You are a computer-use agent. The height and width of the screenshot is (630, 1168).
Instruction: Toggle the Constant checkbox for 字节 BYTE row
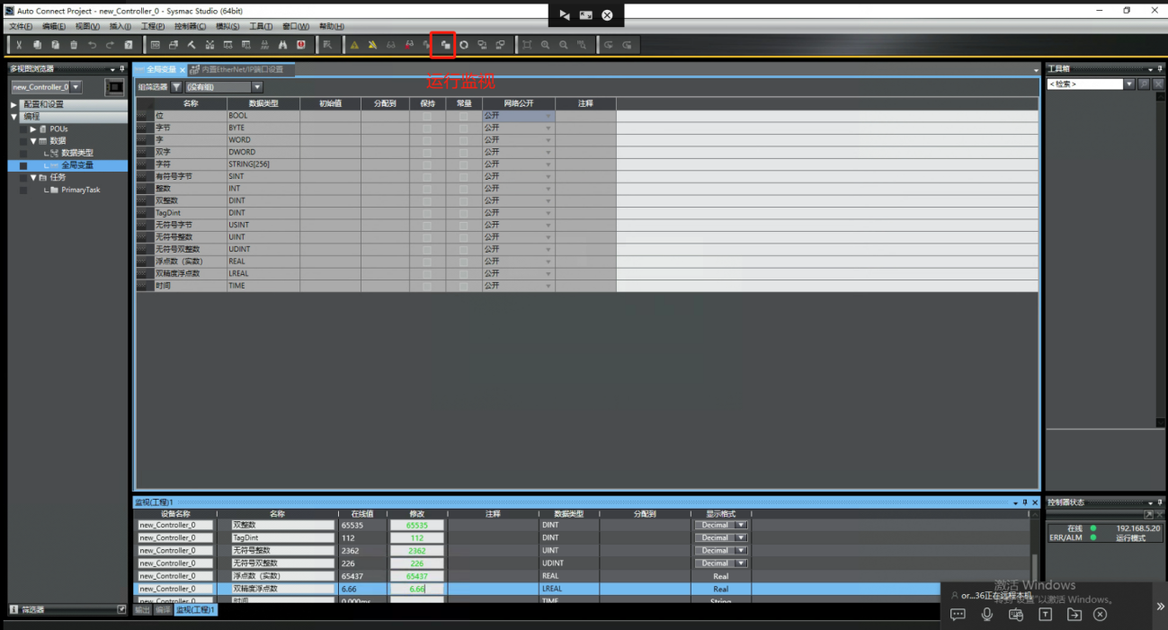(463, 129)
